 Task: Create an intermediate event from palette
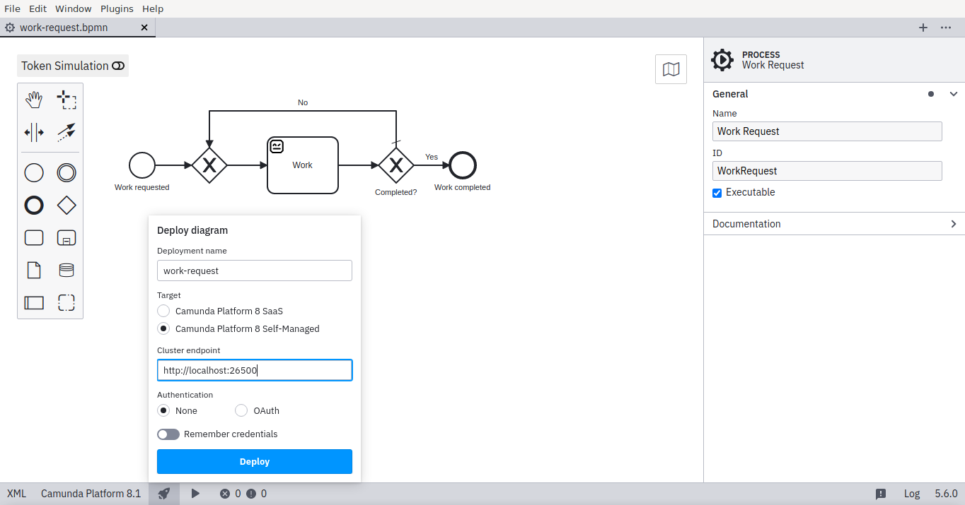pyautogui.click(x=67, y=172)
